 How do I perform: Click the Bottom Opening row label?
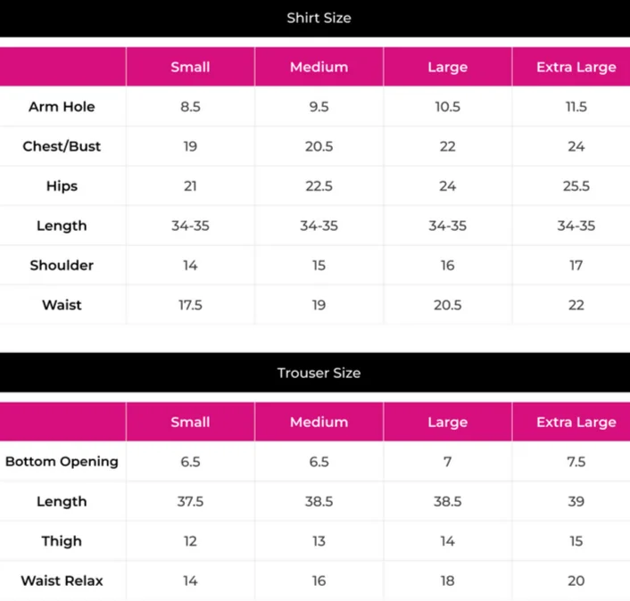62,462
